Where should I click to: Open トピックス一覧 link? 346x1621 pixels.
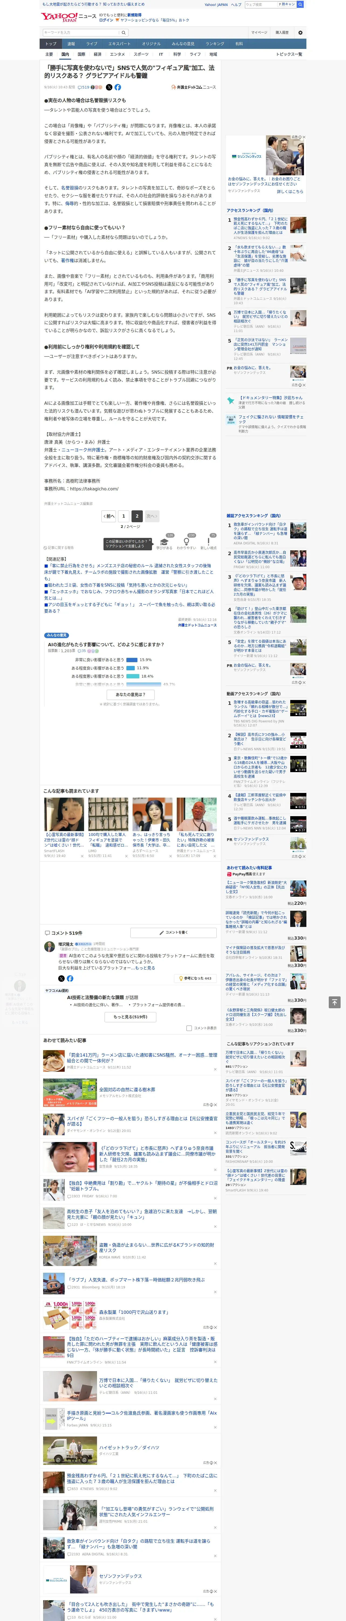[289, 54]
